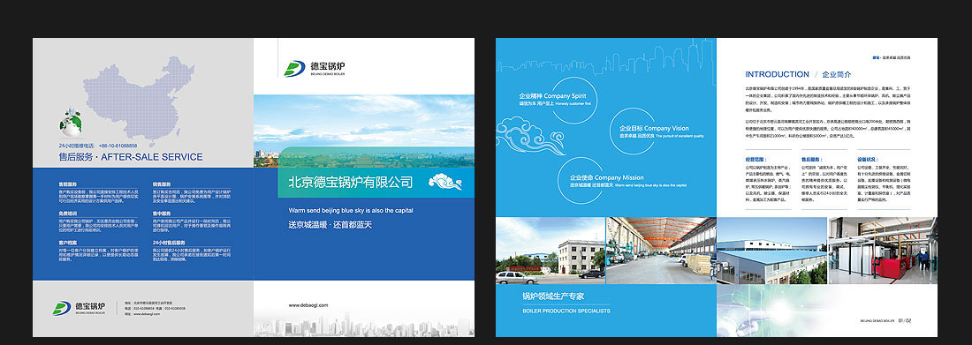Click the "INTRODUCTION" heading
This screenshot has width=972, height=345.
pyautogui.click(x=777, y=74)
